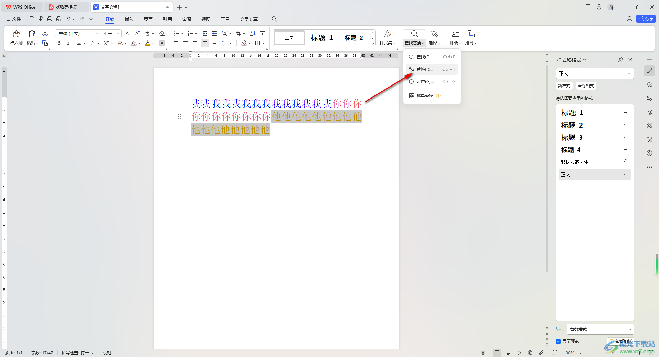
Task: Click the Clear Formatting eraser icon
Action: [x=162, y=33]
